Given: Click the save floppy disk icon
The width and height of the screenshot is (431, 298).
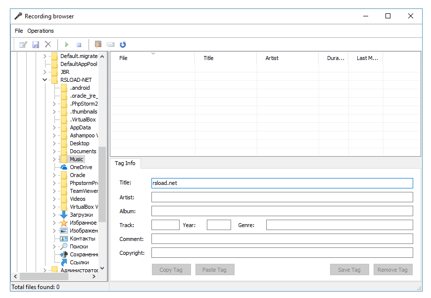Looking at the screenshot, I should click(x=36, y=45).
